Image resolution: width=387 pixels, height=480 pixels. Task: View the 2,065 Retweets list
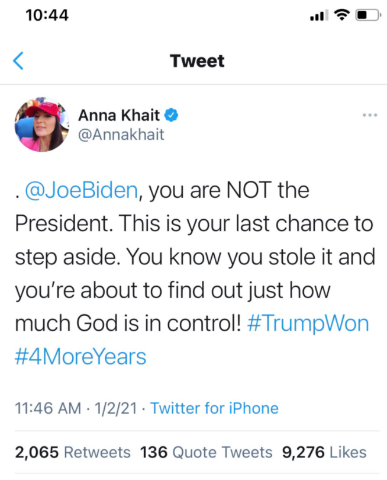click(x=73, y=452)
